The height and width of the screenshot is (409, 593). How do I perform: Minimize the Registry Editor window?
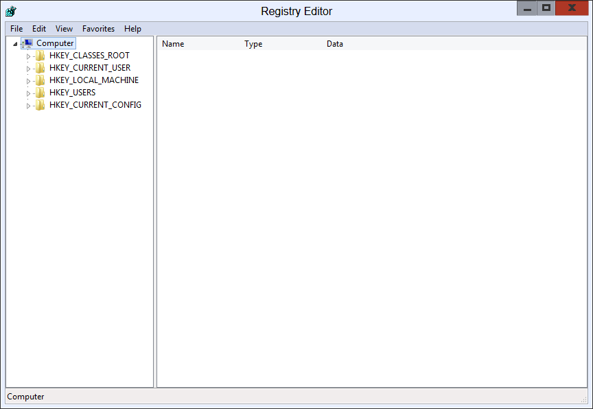tap(527, 8)
